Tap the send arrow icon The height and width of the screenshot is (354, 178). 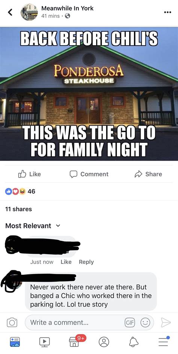(165, 322)
